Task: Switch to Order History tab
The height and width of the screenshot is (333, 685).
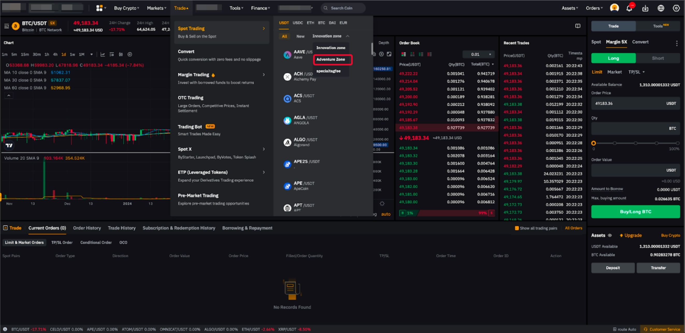Action: click(87, 228)
